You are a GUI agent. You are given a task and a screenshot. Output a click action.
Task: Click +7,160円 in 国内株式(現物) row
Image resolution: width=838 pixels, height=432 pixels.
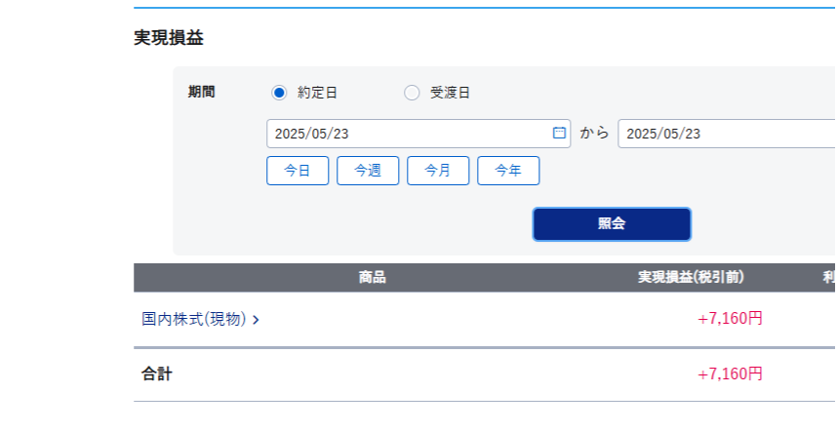[730, 319]
